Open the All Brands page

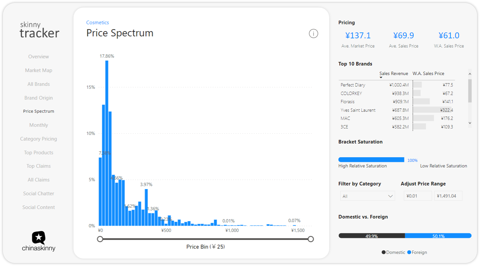pyautogui.click(x=38, y=84)
